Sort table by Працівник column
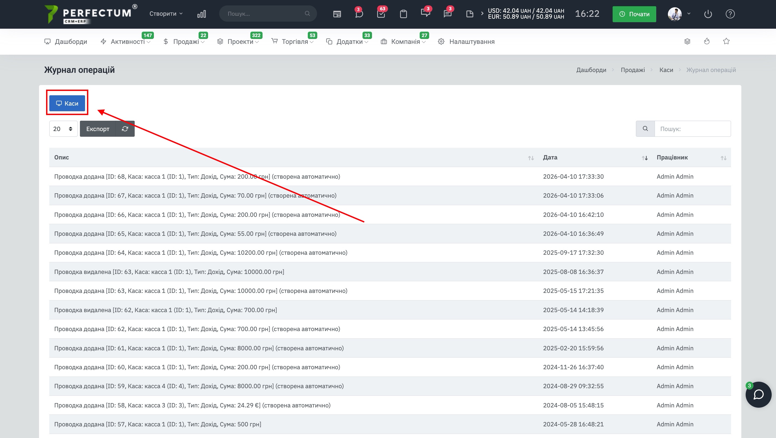Image resolution: width=776 pixels, height=438 pixels. (723, 158)
